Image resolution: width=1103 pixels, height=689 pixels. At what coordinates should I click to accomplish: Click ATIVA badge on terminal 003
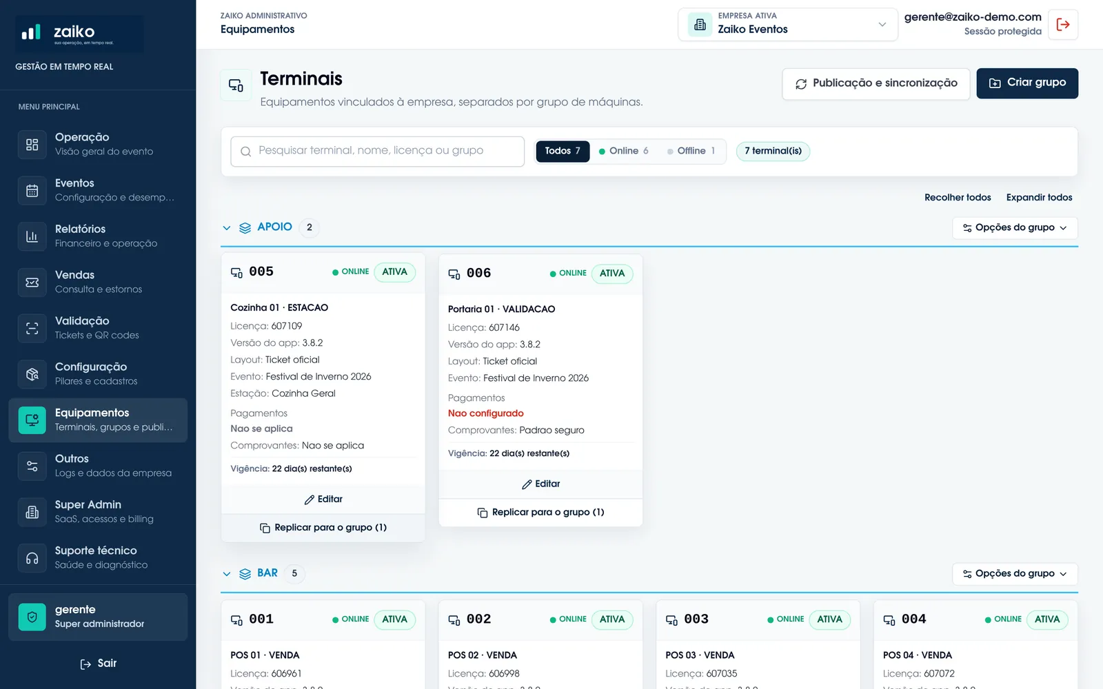point(829,619)
